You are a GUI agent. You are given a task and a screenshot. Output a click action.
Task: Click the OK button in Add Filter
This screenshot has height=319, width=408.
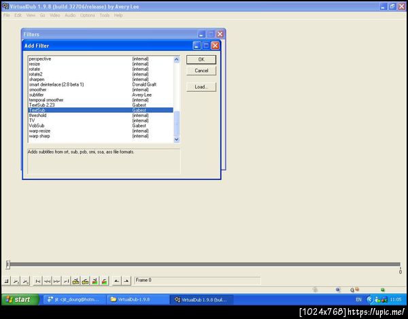click(x=201, y=60)
